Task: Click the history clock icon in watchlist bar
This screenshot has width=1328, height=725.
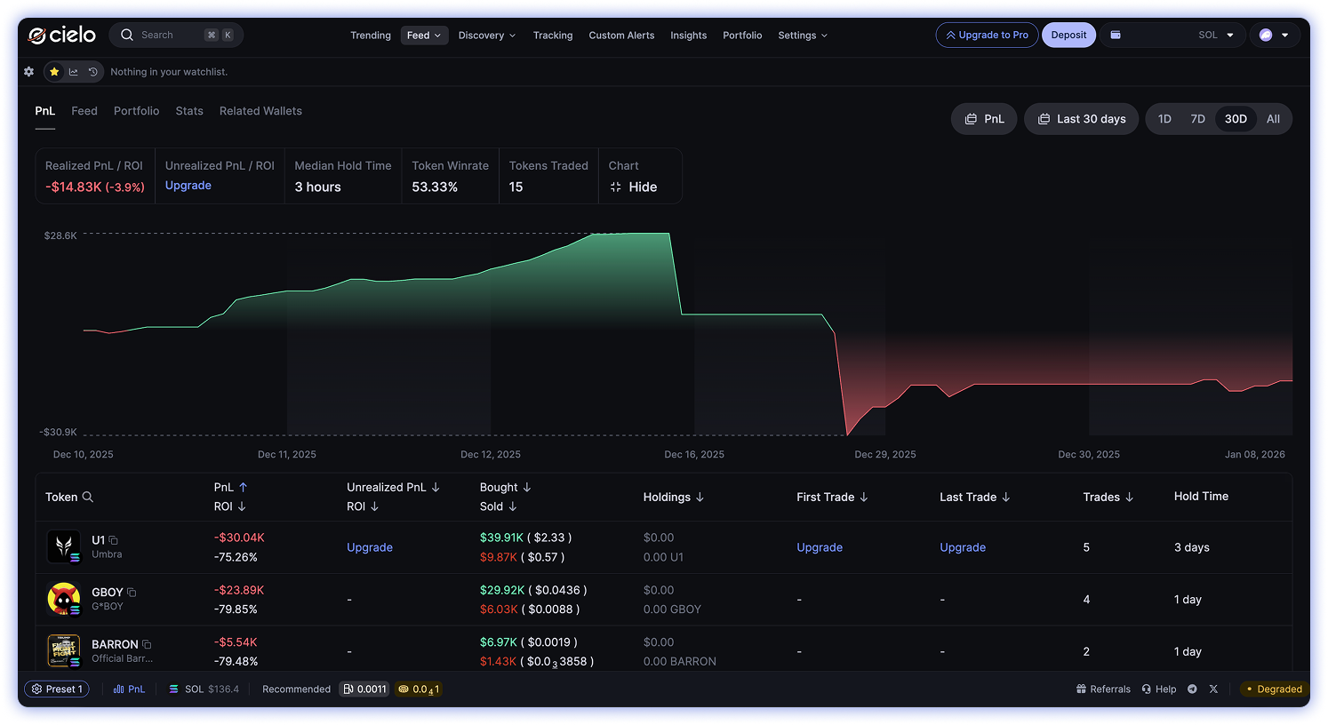Action: (92, 72)
